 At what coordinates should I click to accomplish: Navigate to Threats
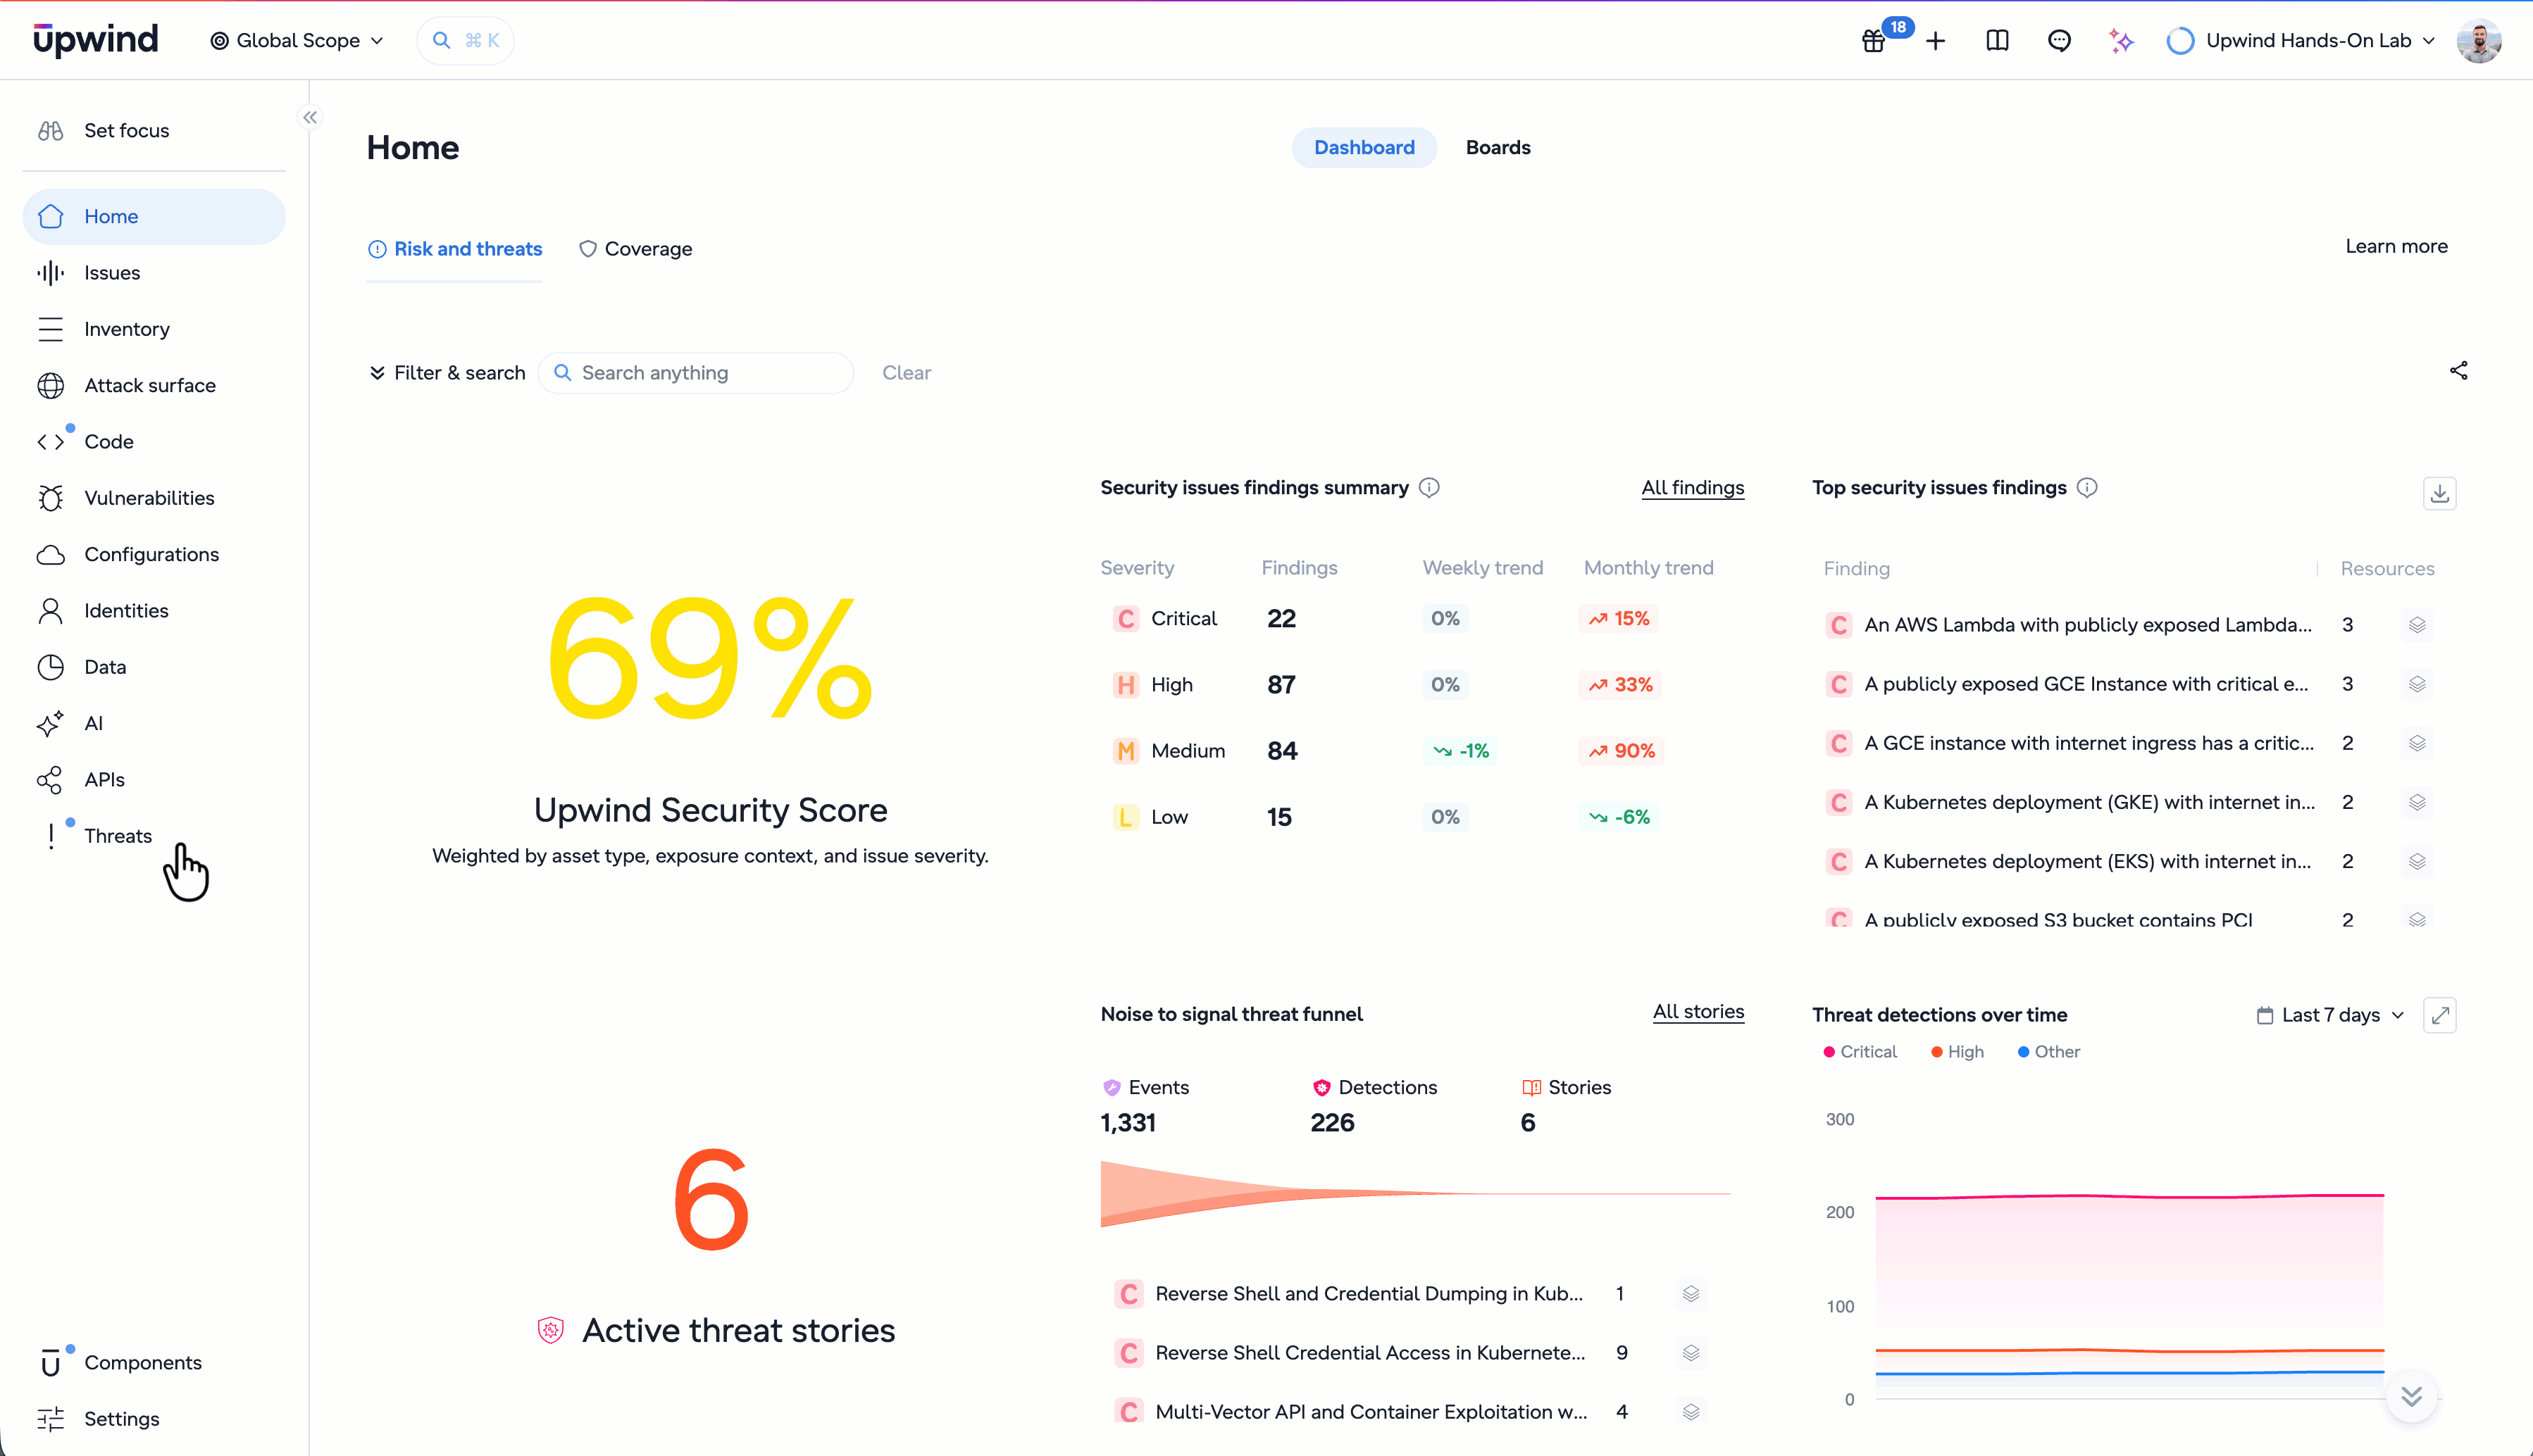[154, 836]
